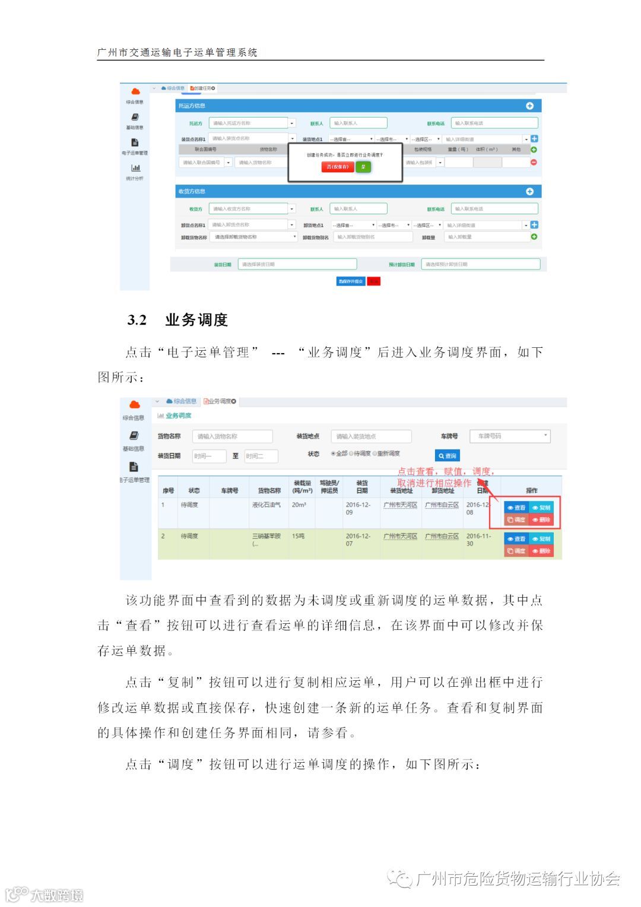641x907 pixels.
Task: Open the 包装规格 dropdown arrow
Action: (x=440, y=162)
